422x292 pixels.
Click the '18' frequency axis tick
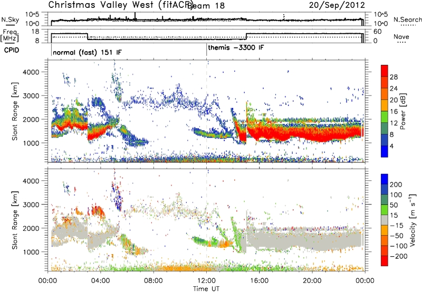pyautogui.click(x=36, y=32)
